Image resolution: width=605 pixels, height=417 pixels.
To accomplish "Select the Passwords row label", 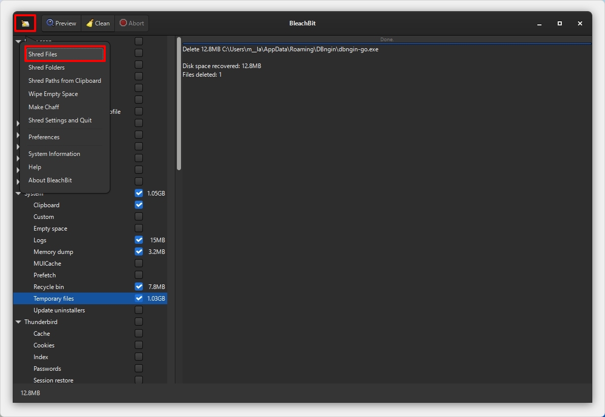I will pos(47,368).
